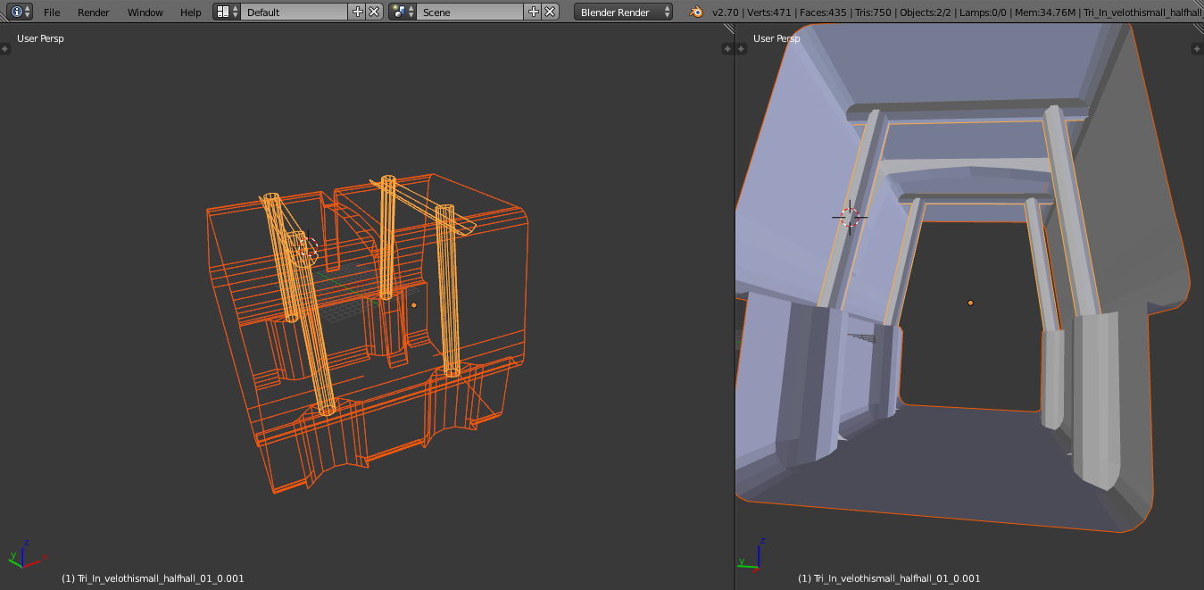Open the screen layout browse dropdown
Screen dimensions: 1204x590
point(227,12)
